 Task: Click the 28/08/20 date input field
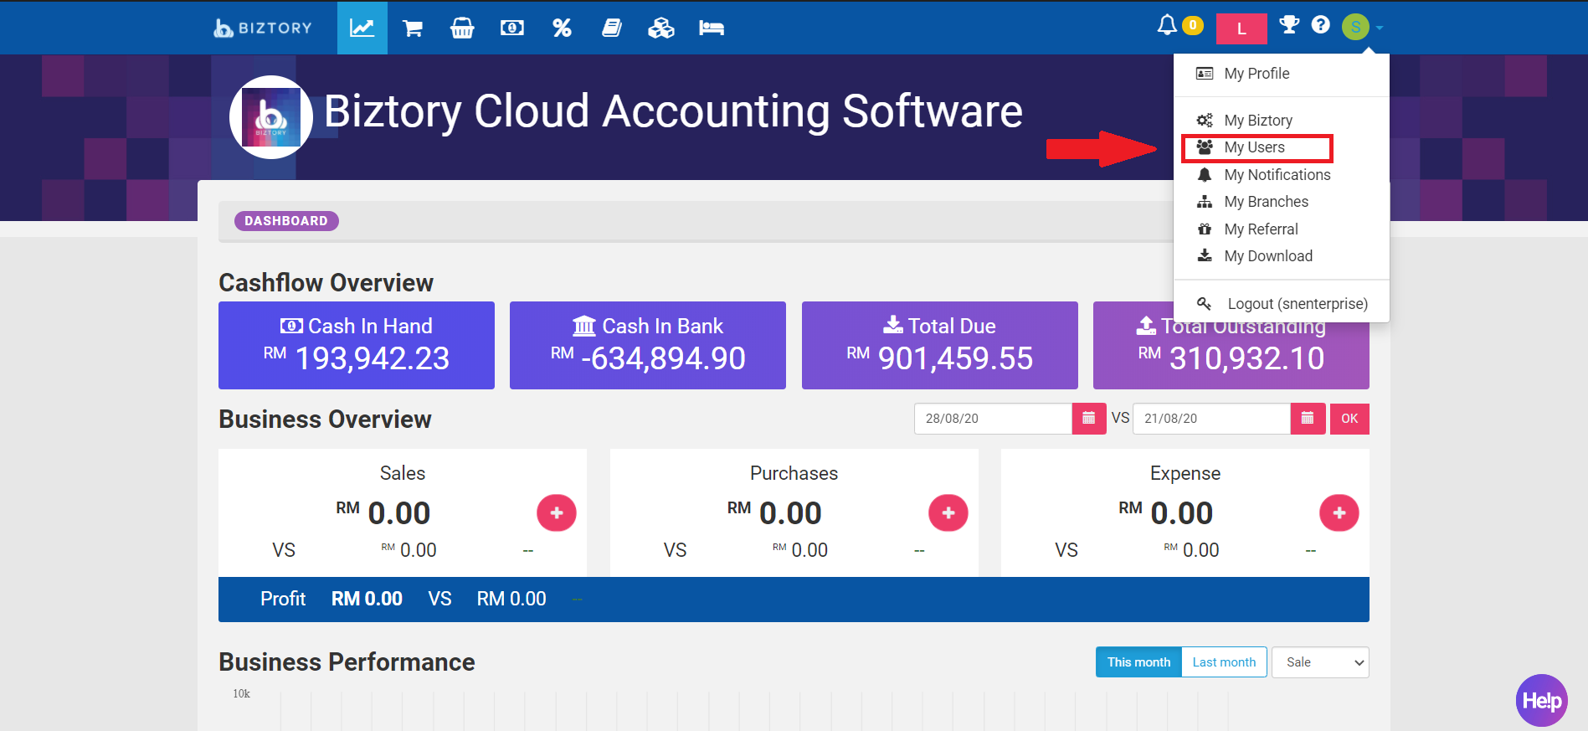pyautogui.click(x=993, y=419)
